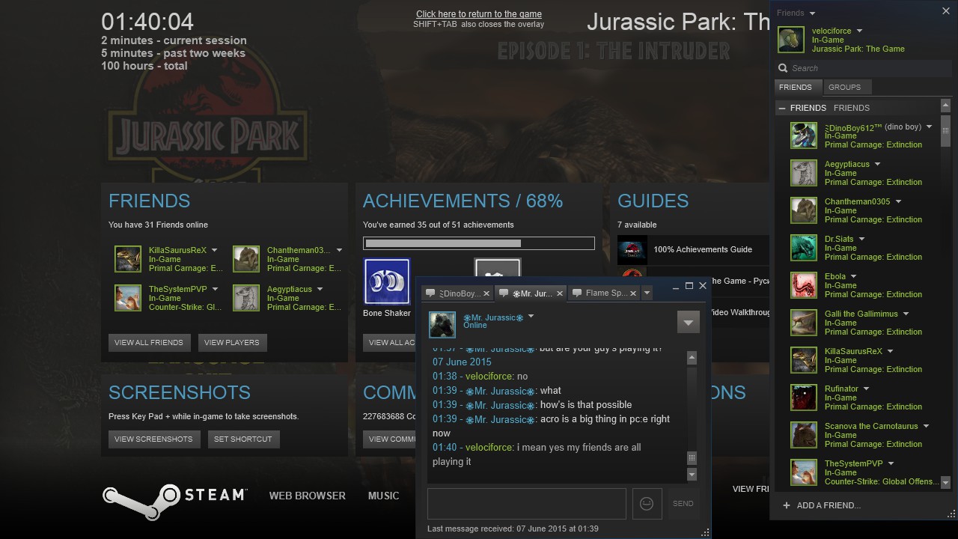Click the friends list search magnifier icon
The height and width of the screenshot is (539, 958).
(783, 68)
